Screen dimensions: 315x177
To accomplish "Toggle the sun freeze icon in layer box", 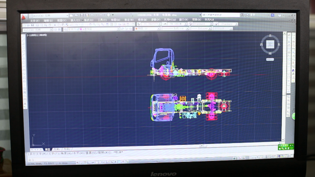I will point(72,29).
